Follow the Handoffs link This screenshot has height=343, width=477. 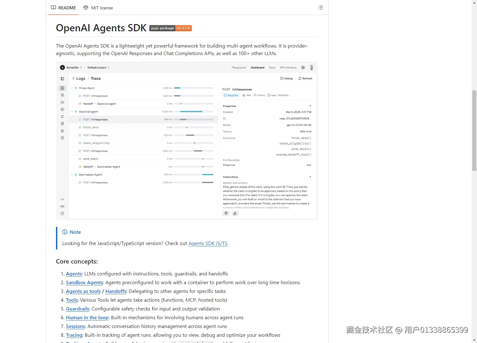(x=116, y=291)
